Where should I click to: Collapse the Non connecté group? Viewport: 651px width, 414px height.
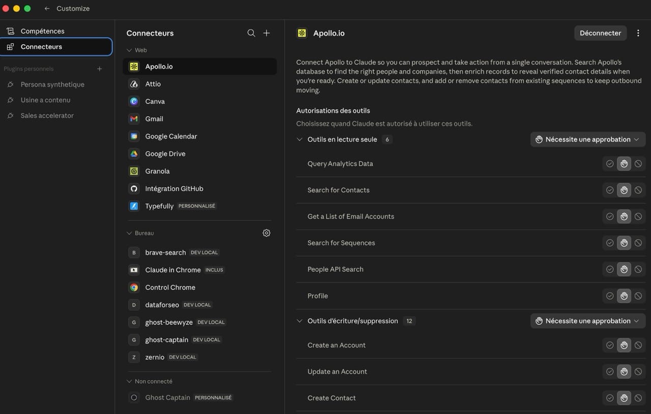(x=129, y=381)
